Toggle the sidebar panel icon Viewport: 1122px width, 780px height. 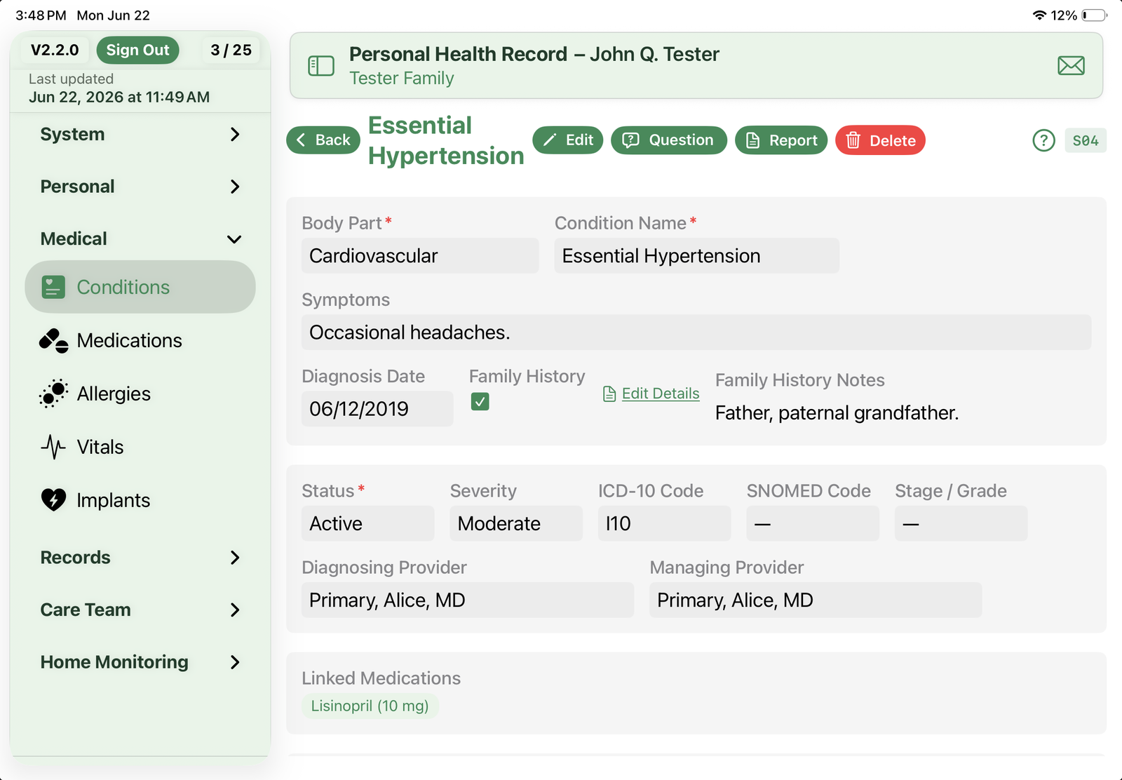(x=321, y=66)
